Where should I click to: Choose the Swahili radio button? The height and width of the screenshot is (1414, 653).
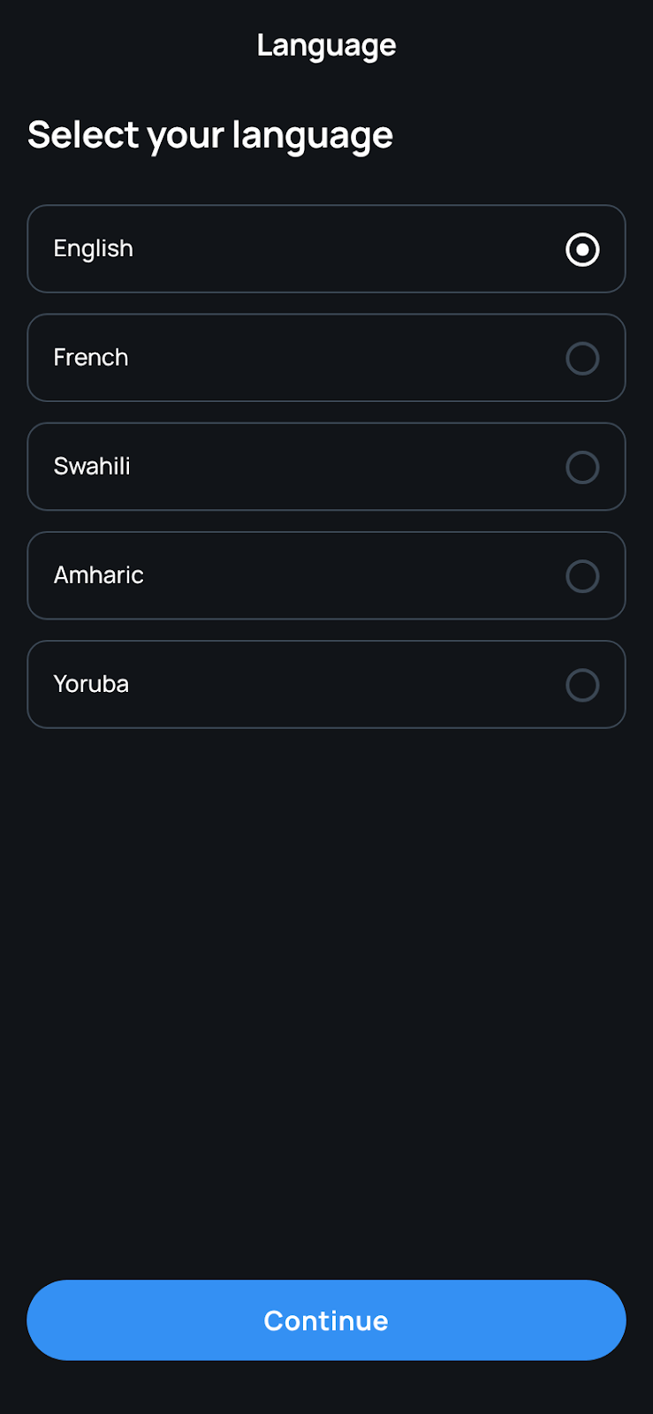582,467
